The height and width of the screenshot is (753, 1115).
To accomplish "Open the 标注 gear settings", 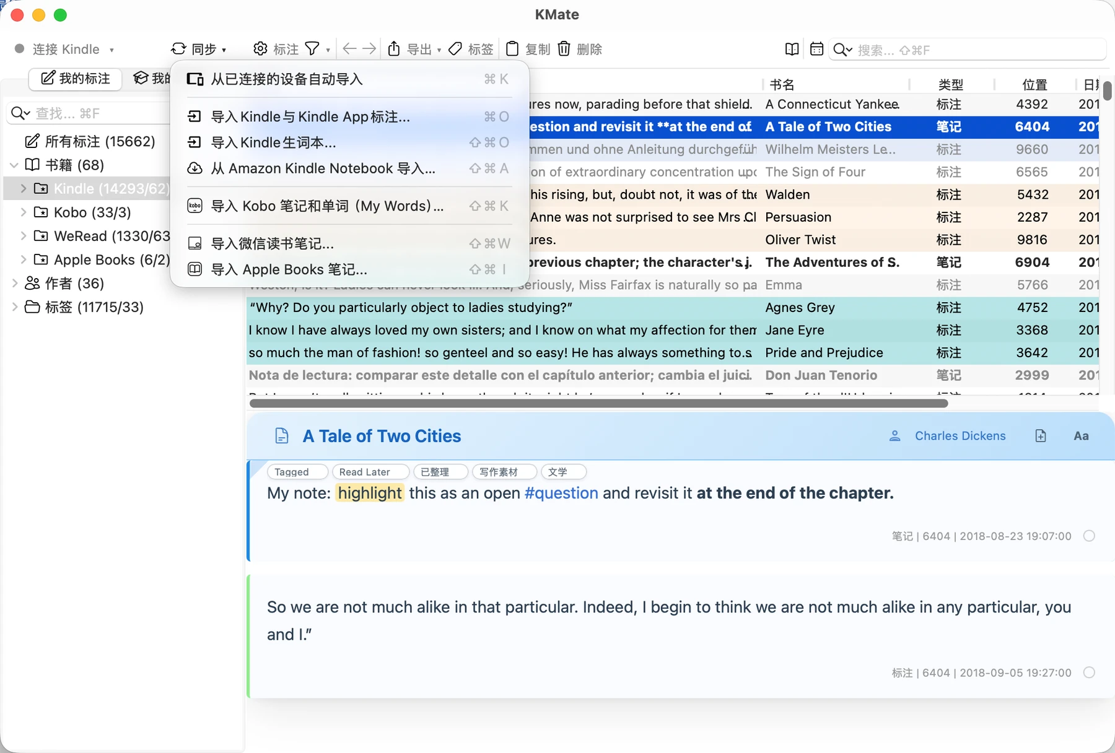I will tap(260, 49).
